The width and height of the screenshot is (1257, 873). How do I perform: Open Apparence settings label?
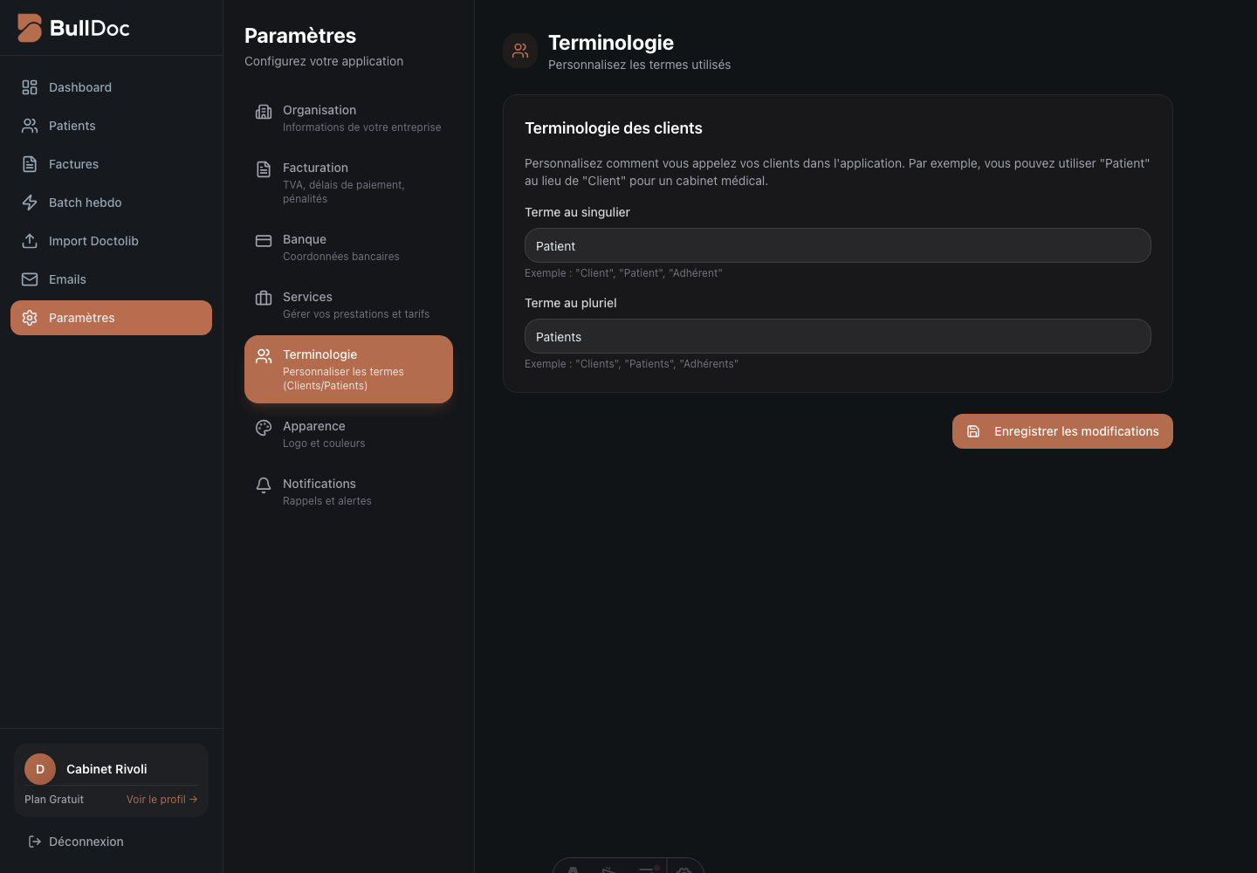[x=314, y=426]
